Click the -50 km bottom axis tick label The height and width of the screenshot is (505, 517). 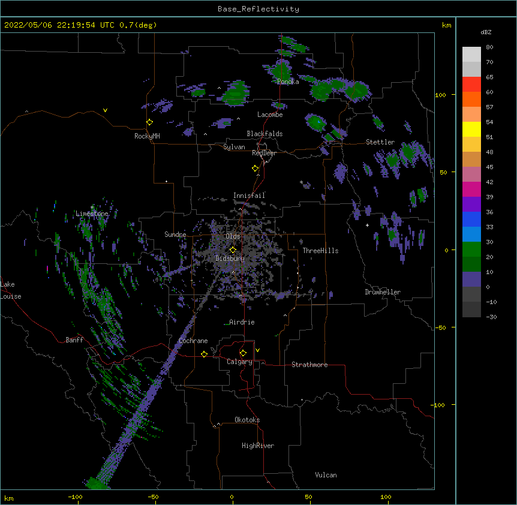click(153, 497)
